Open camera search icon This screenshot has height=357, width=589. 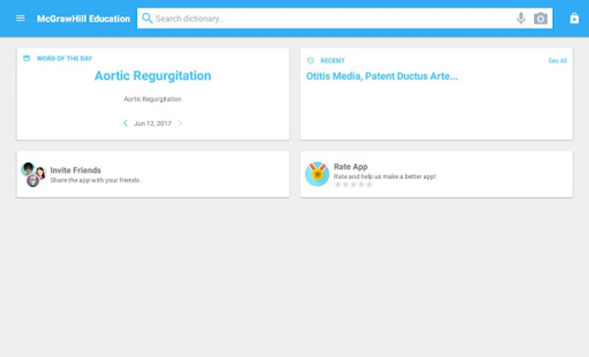[x=541, y=18]
